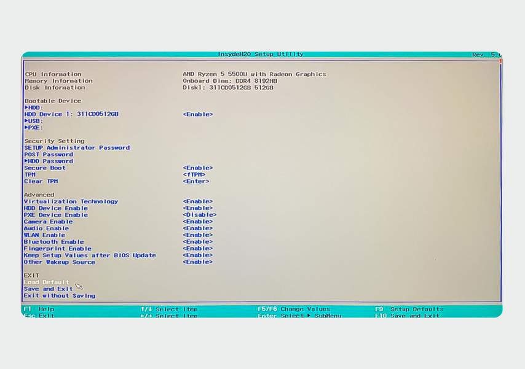Open SETUP Administrator Password setting

point(77,148)
